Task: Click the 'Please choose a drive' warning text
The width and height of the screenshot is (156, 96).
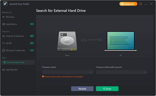Action: point(64,77)
